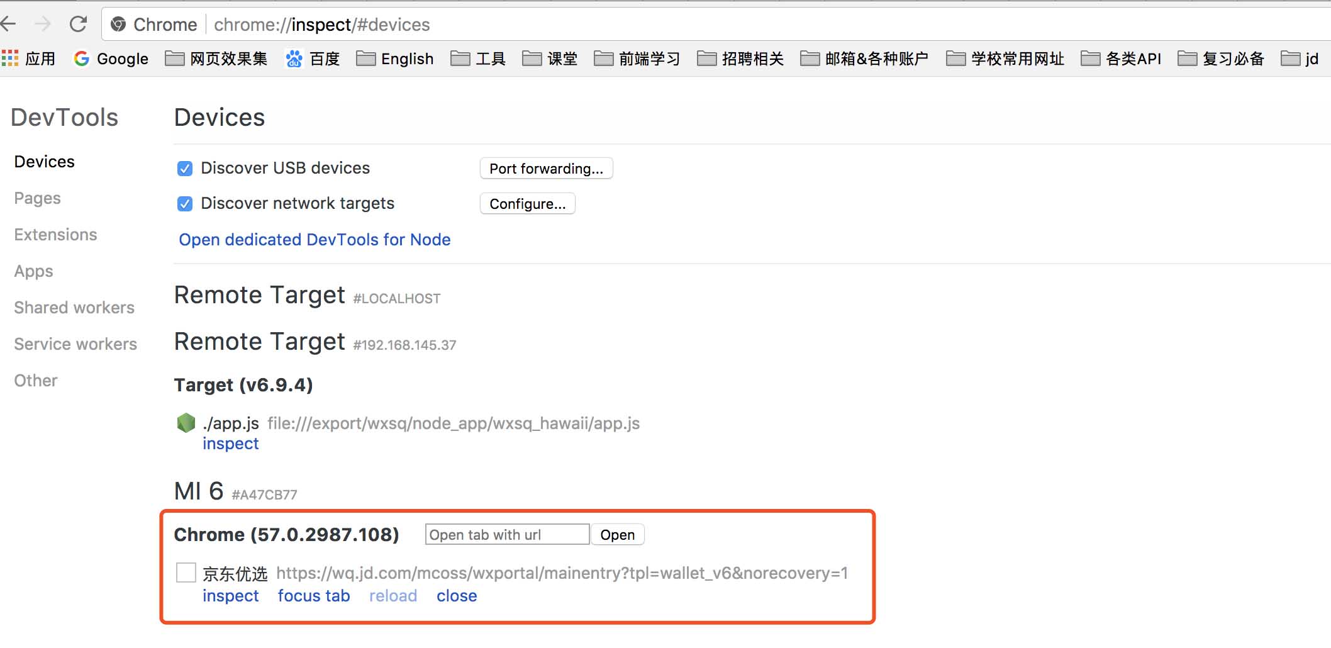
Task: Open the jd bookmark folder
Action: click(1300, 59)
